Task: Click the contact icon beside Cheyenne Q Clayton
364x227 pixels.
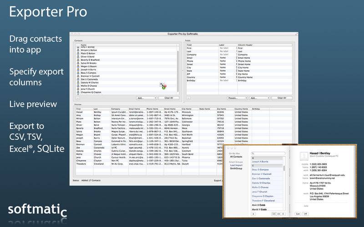Action: pyautogui.click(x=78, y=92)
